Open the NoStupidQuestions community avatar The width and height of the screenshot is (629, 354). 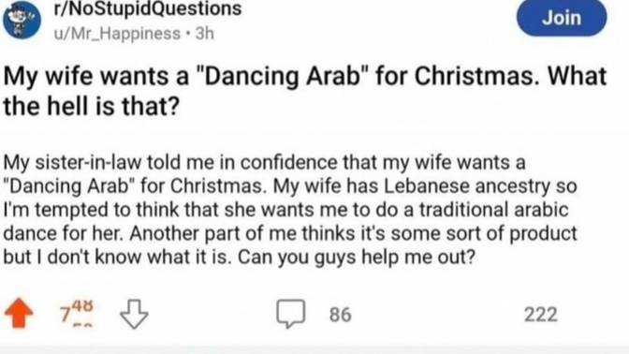tap(22, 20)
